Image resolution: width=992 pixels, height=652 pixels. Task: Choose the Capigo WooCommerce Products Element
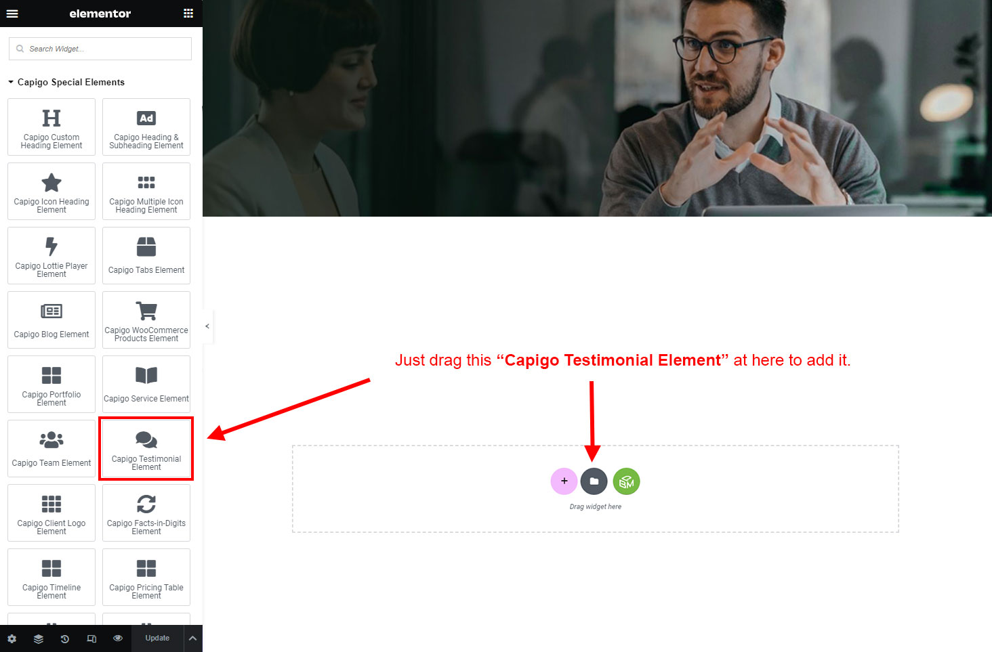(x=146, y=320)
